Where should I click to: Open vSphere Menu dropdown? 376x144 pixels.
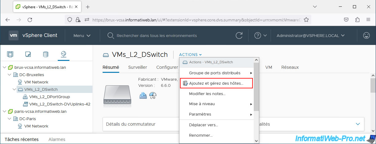pos(82,35)
